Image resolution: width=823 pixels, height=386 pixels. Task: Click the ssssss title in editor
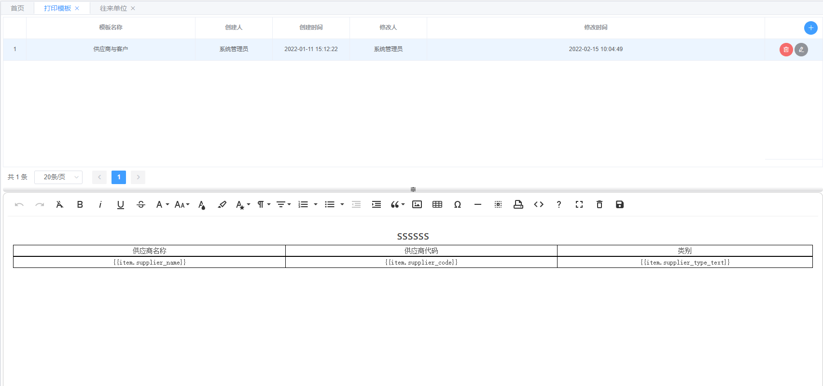click(413, 237)
